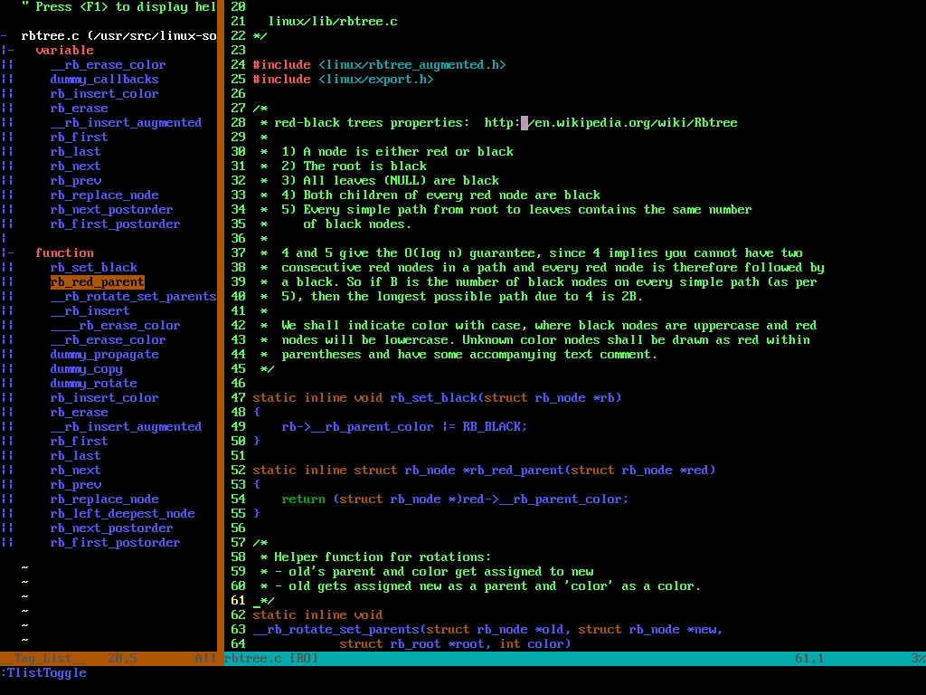Jump to rb_set_black tag
Viewport: 926px width, 695px height.
[x=93, y=268]
